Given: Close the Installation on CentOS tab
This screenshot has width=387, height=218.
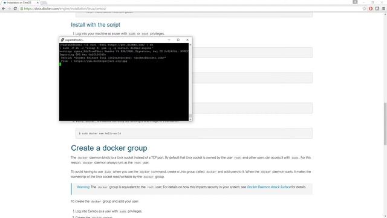Looking at the screenshot, I should pyautogui.click(x=37, y=2).
